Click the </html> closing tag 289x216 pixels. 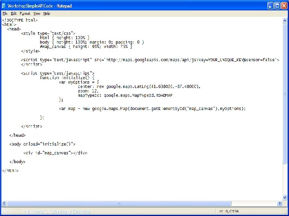[10, 170]
